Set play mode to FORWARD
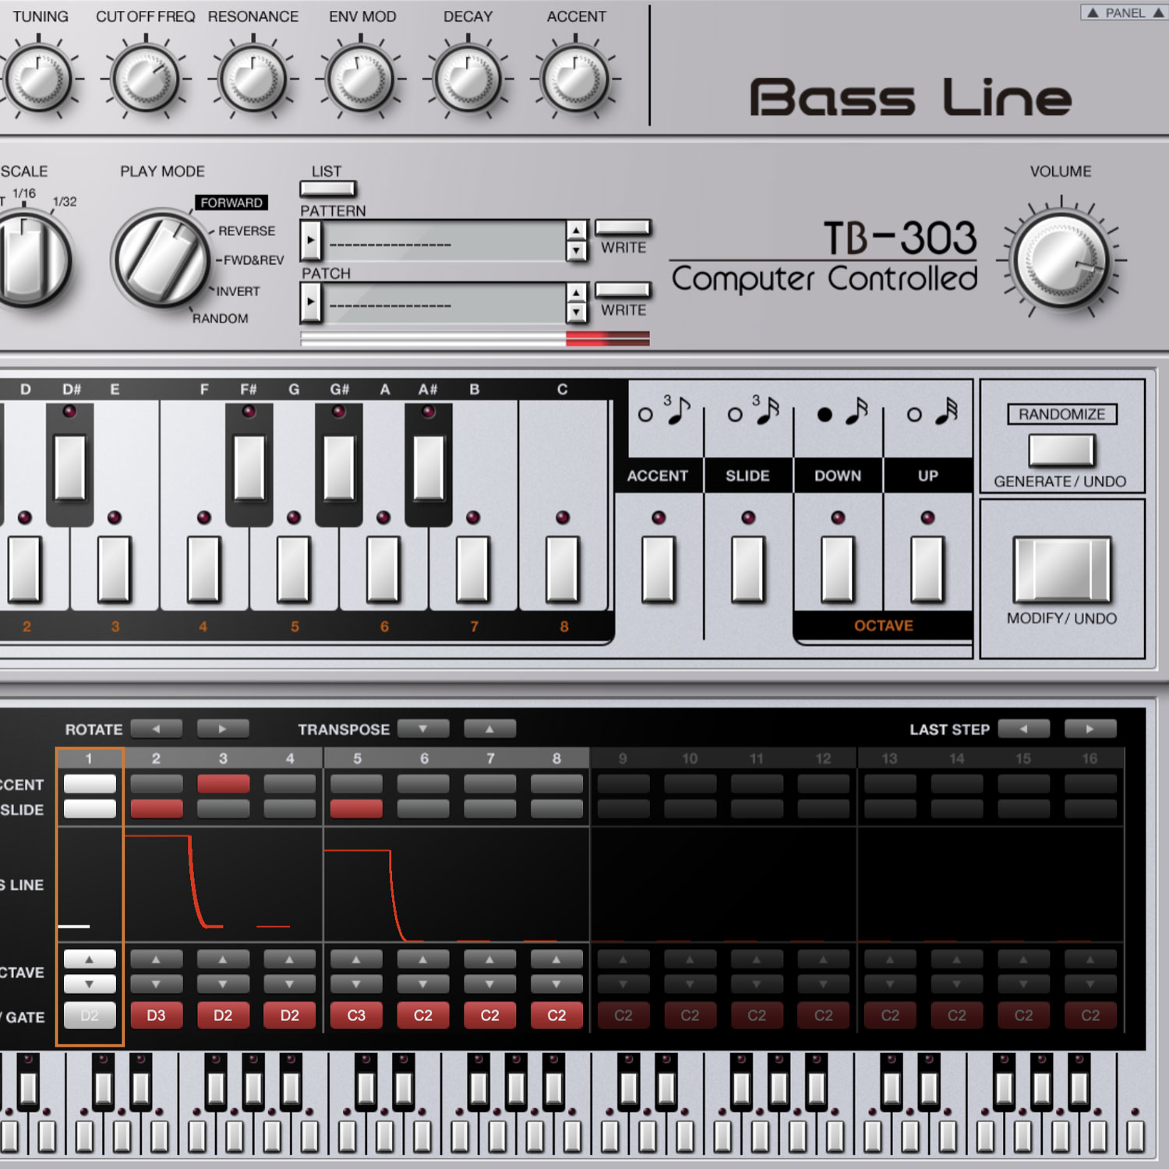This screenshot has width=1169, height=1169. 231,203
